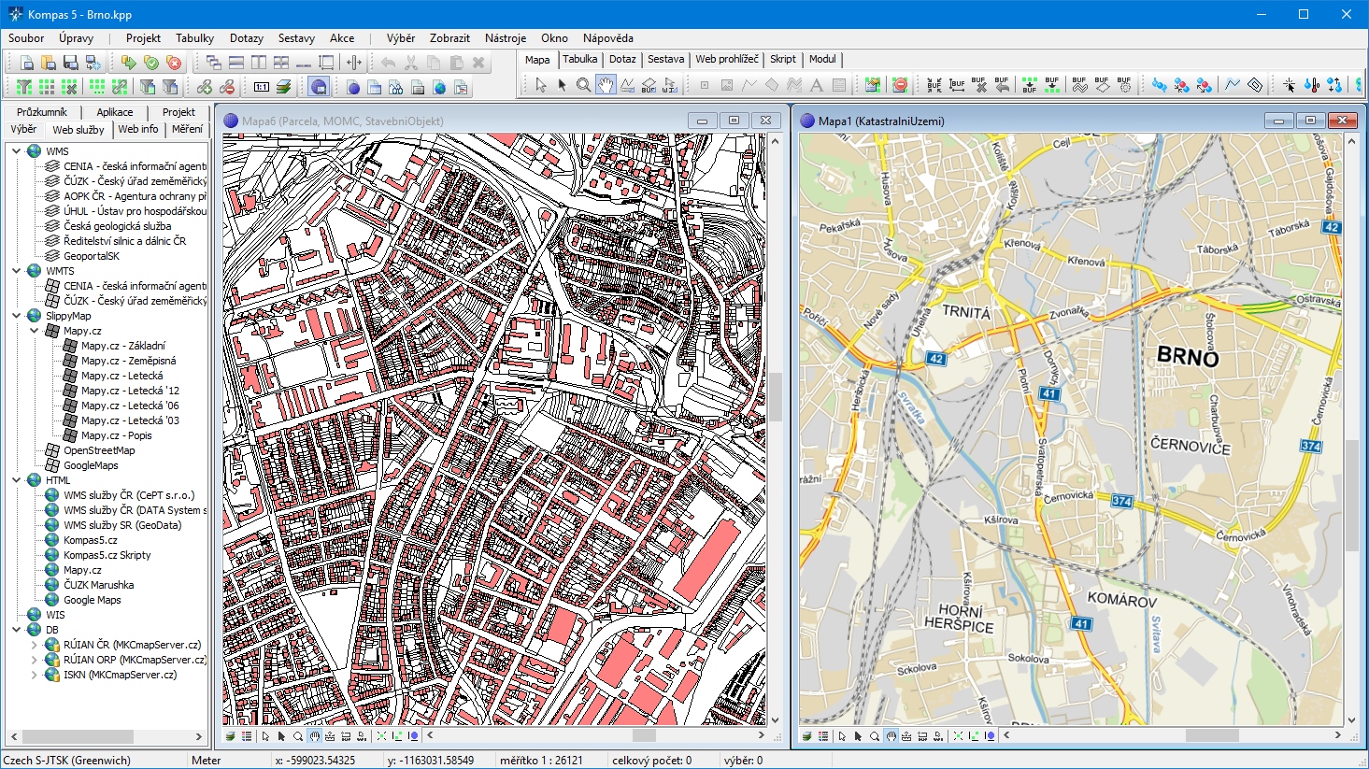Collapse the SlippyMap tree node
The height and width of the screenshot is (769, 1369).
tap(16, 316)
